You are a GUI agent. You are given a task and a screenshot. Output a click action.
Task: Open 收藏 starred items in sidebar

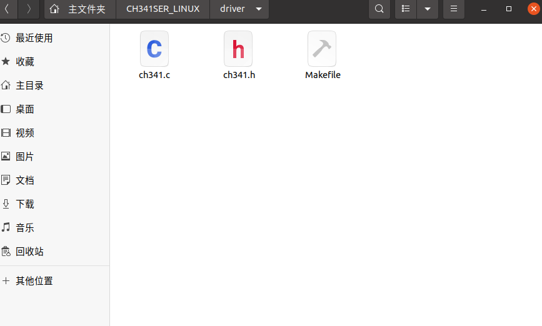[54, 62]
